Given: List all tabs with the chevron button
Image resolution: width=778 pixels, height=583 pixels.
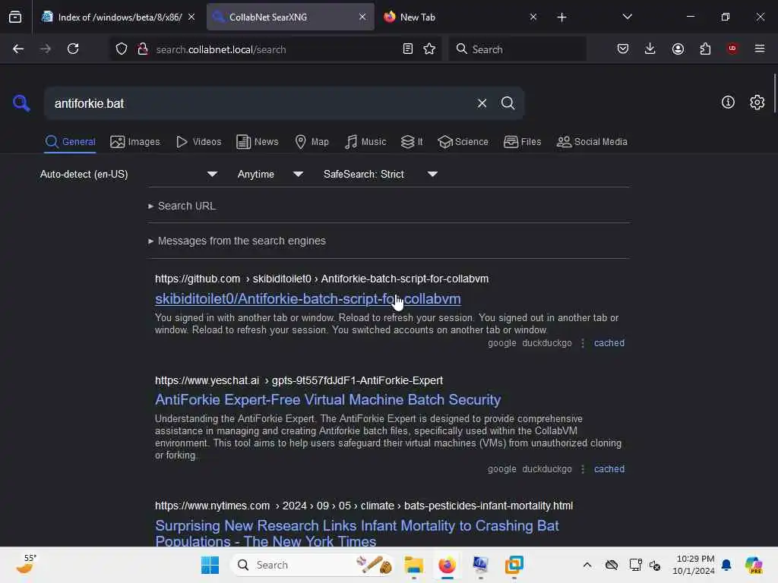Looking at the screenshot, I should pyautogui.click(x=627, y=17).
